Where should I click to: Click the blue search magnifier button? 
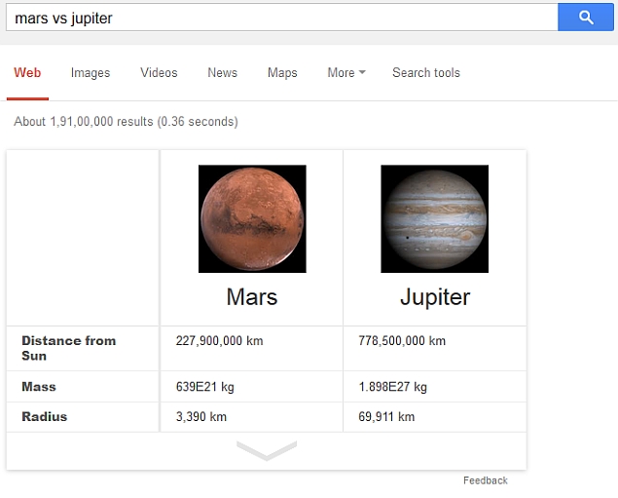[x=585, y=17]
